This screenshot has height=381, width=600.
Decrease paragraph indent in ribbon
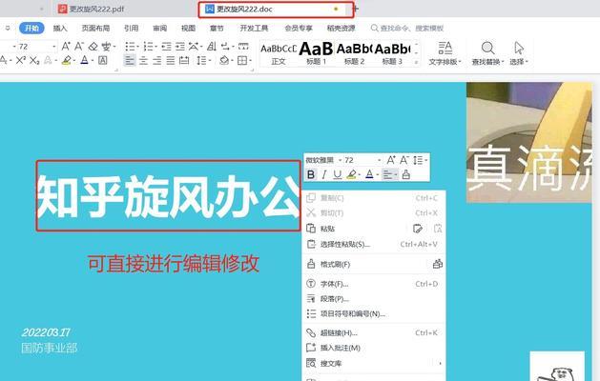[x=166, y=47]
